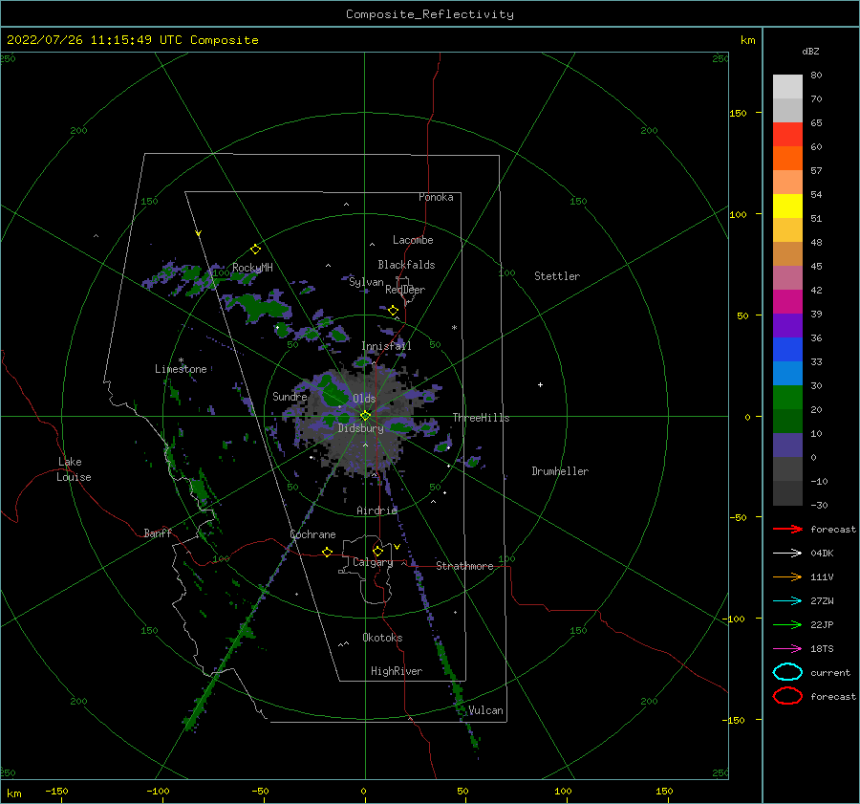Click the red 65-60 dBZ swatch
Viewport: 860px width, 804px height.
point(787,135)
